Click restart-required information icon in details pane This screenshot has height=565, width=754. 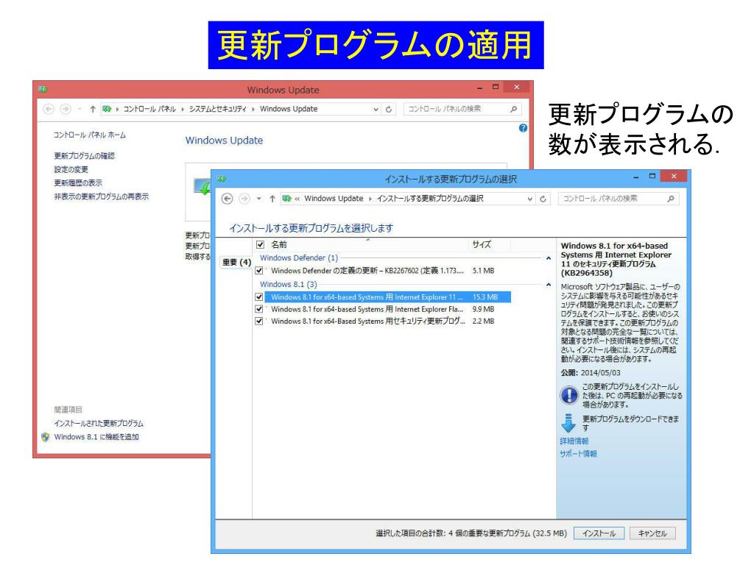point(569,395)
